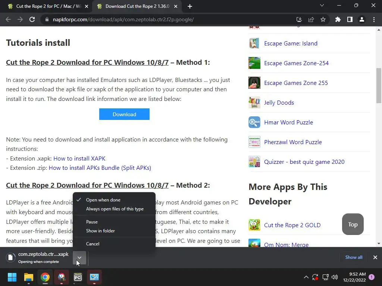Image resolution: width=382 pixels, height=286 pixels.
Task: Open the Chrome profile avatar
Action: pyautogui.click(x=362, y=19)
